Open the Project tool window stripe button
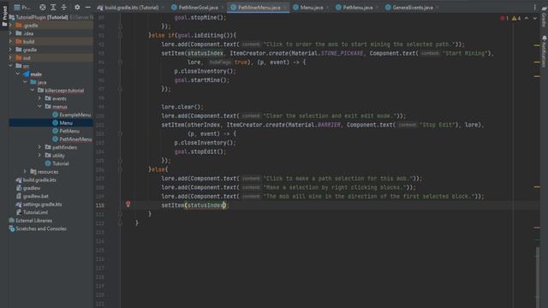Viewport: 548px width, 308px height. click(4, 15)
